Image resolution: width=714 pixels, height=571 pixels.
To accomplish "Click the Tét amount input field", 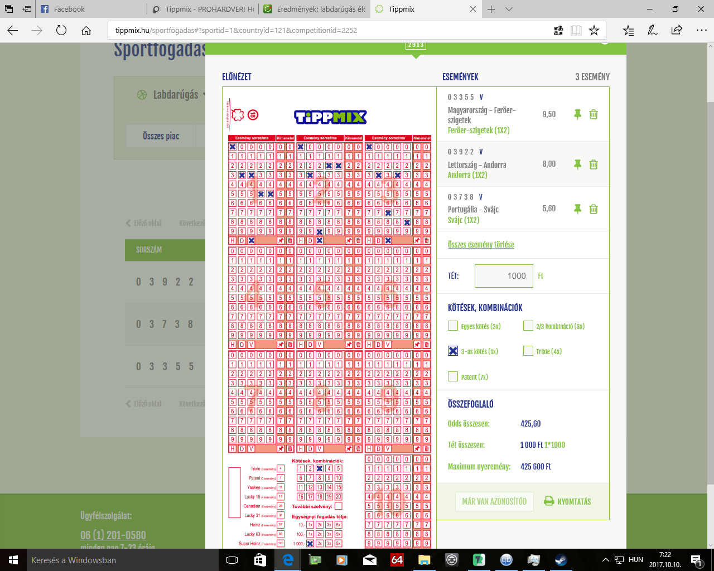I will pos(504,276).
